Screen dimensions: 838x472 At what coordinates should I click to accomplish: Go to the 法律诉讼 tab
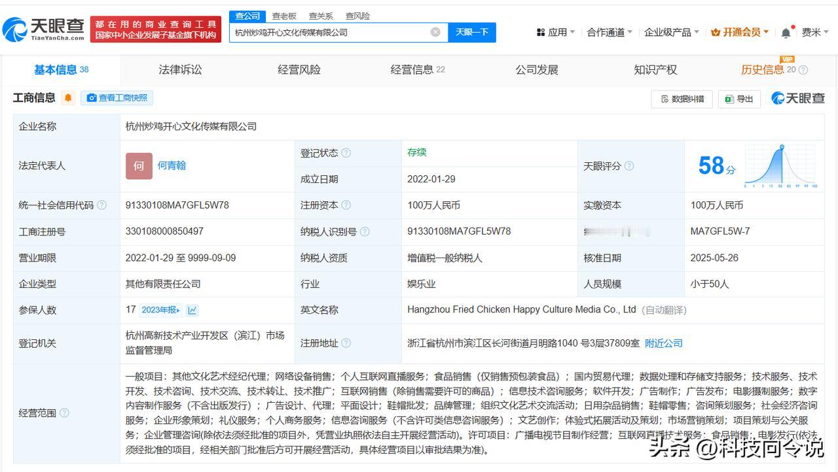pos(180,70)
